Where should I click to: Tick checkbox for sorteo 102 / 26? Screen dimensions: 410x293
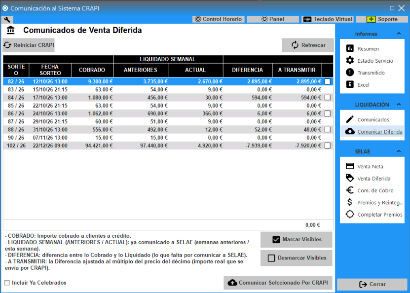(328, 146)
